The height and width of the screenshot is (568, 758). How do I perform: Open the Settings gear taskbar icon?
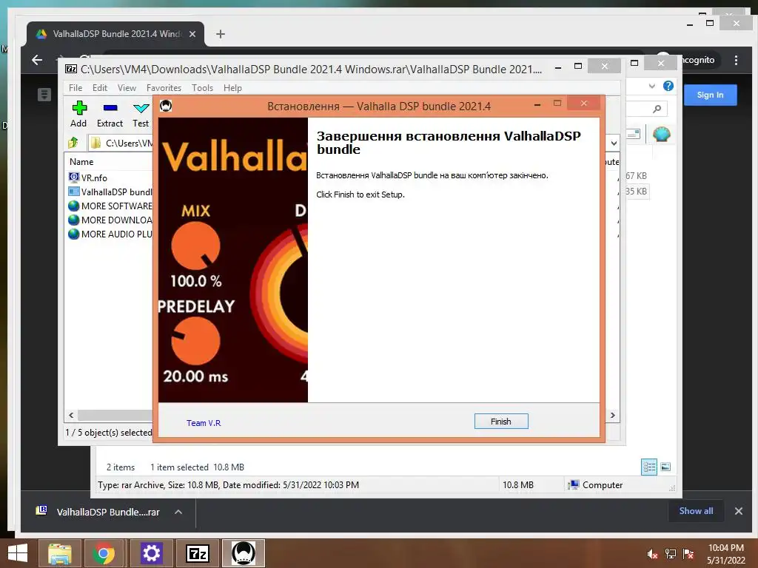click(151, 553)
